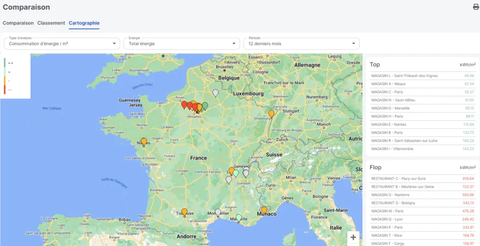Click the Top panel heading

point(375,64)
